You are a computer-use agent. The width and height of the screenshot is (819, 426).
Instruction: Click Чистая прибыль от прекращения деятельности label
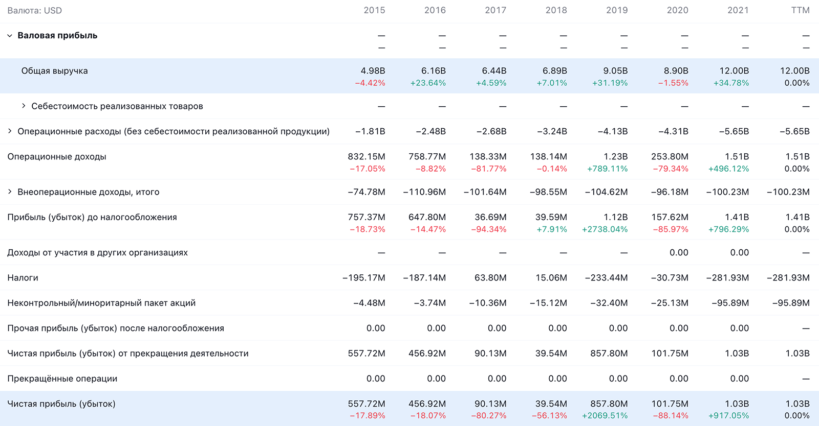(128, 353)
